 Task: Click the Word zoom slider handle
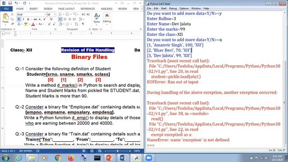[118, 151]
